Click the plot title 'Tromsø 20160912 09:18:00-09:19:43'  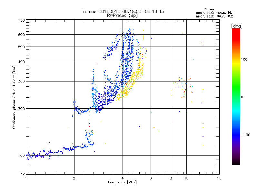click(122, 11)
